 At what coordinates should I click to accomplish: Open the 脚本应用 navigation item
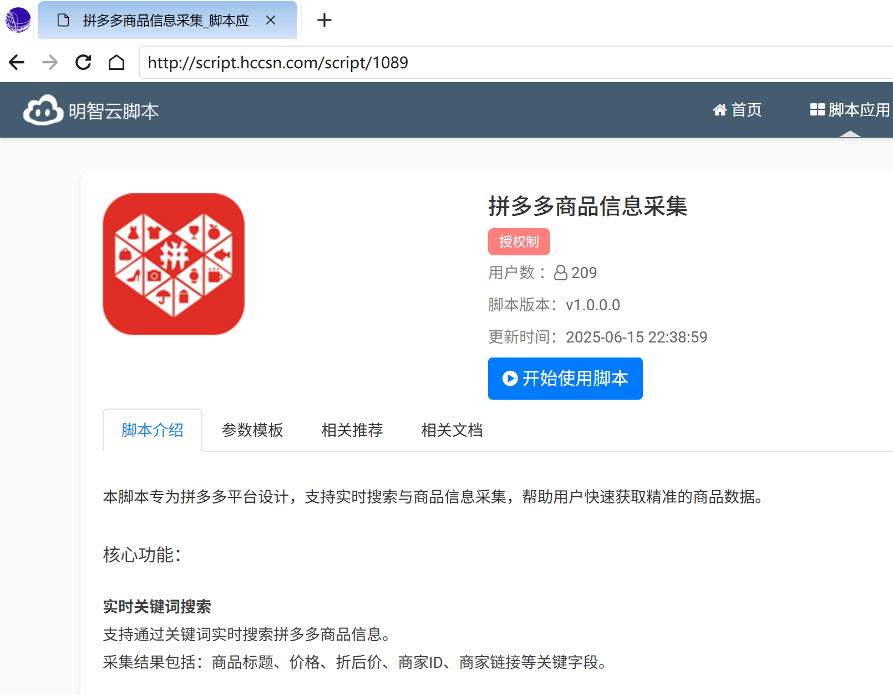(x=850, y=110)
